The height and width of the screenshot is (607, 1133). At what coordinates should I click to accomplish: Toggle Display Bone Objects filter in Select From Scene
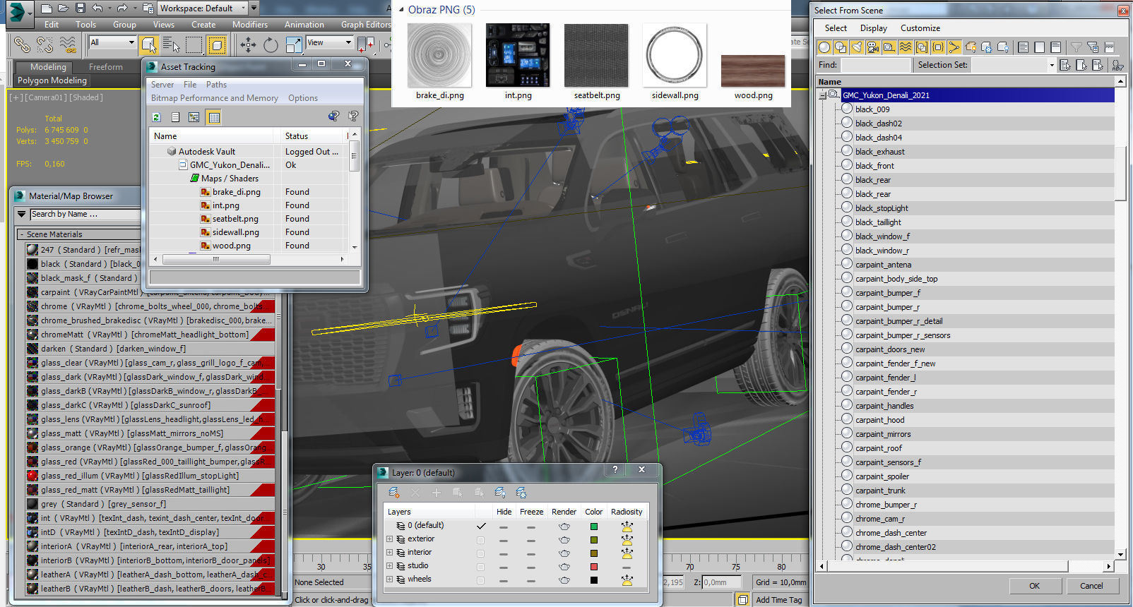pyautogui.click(x=954, y=47)
